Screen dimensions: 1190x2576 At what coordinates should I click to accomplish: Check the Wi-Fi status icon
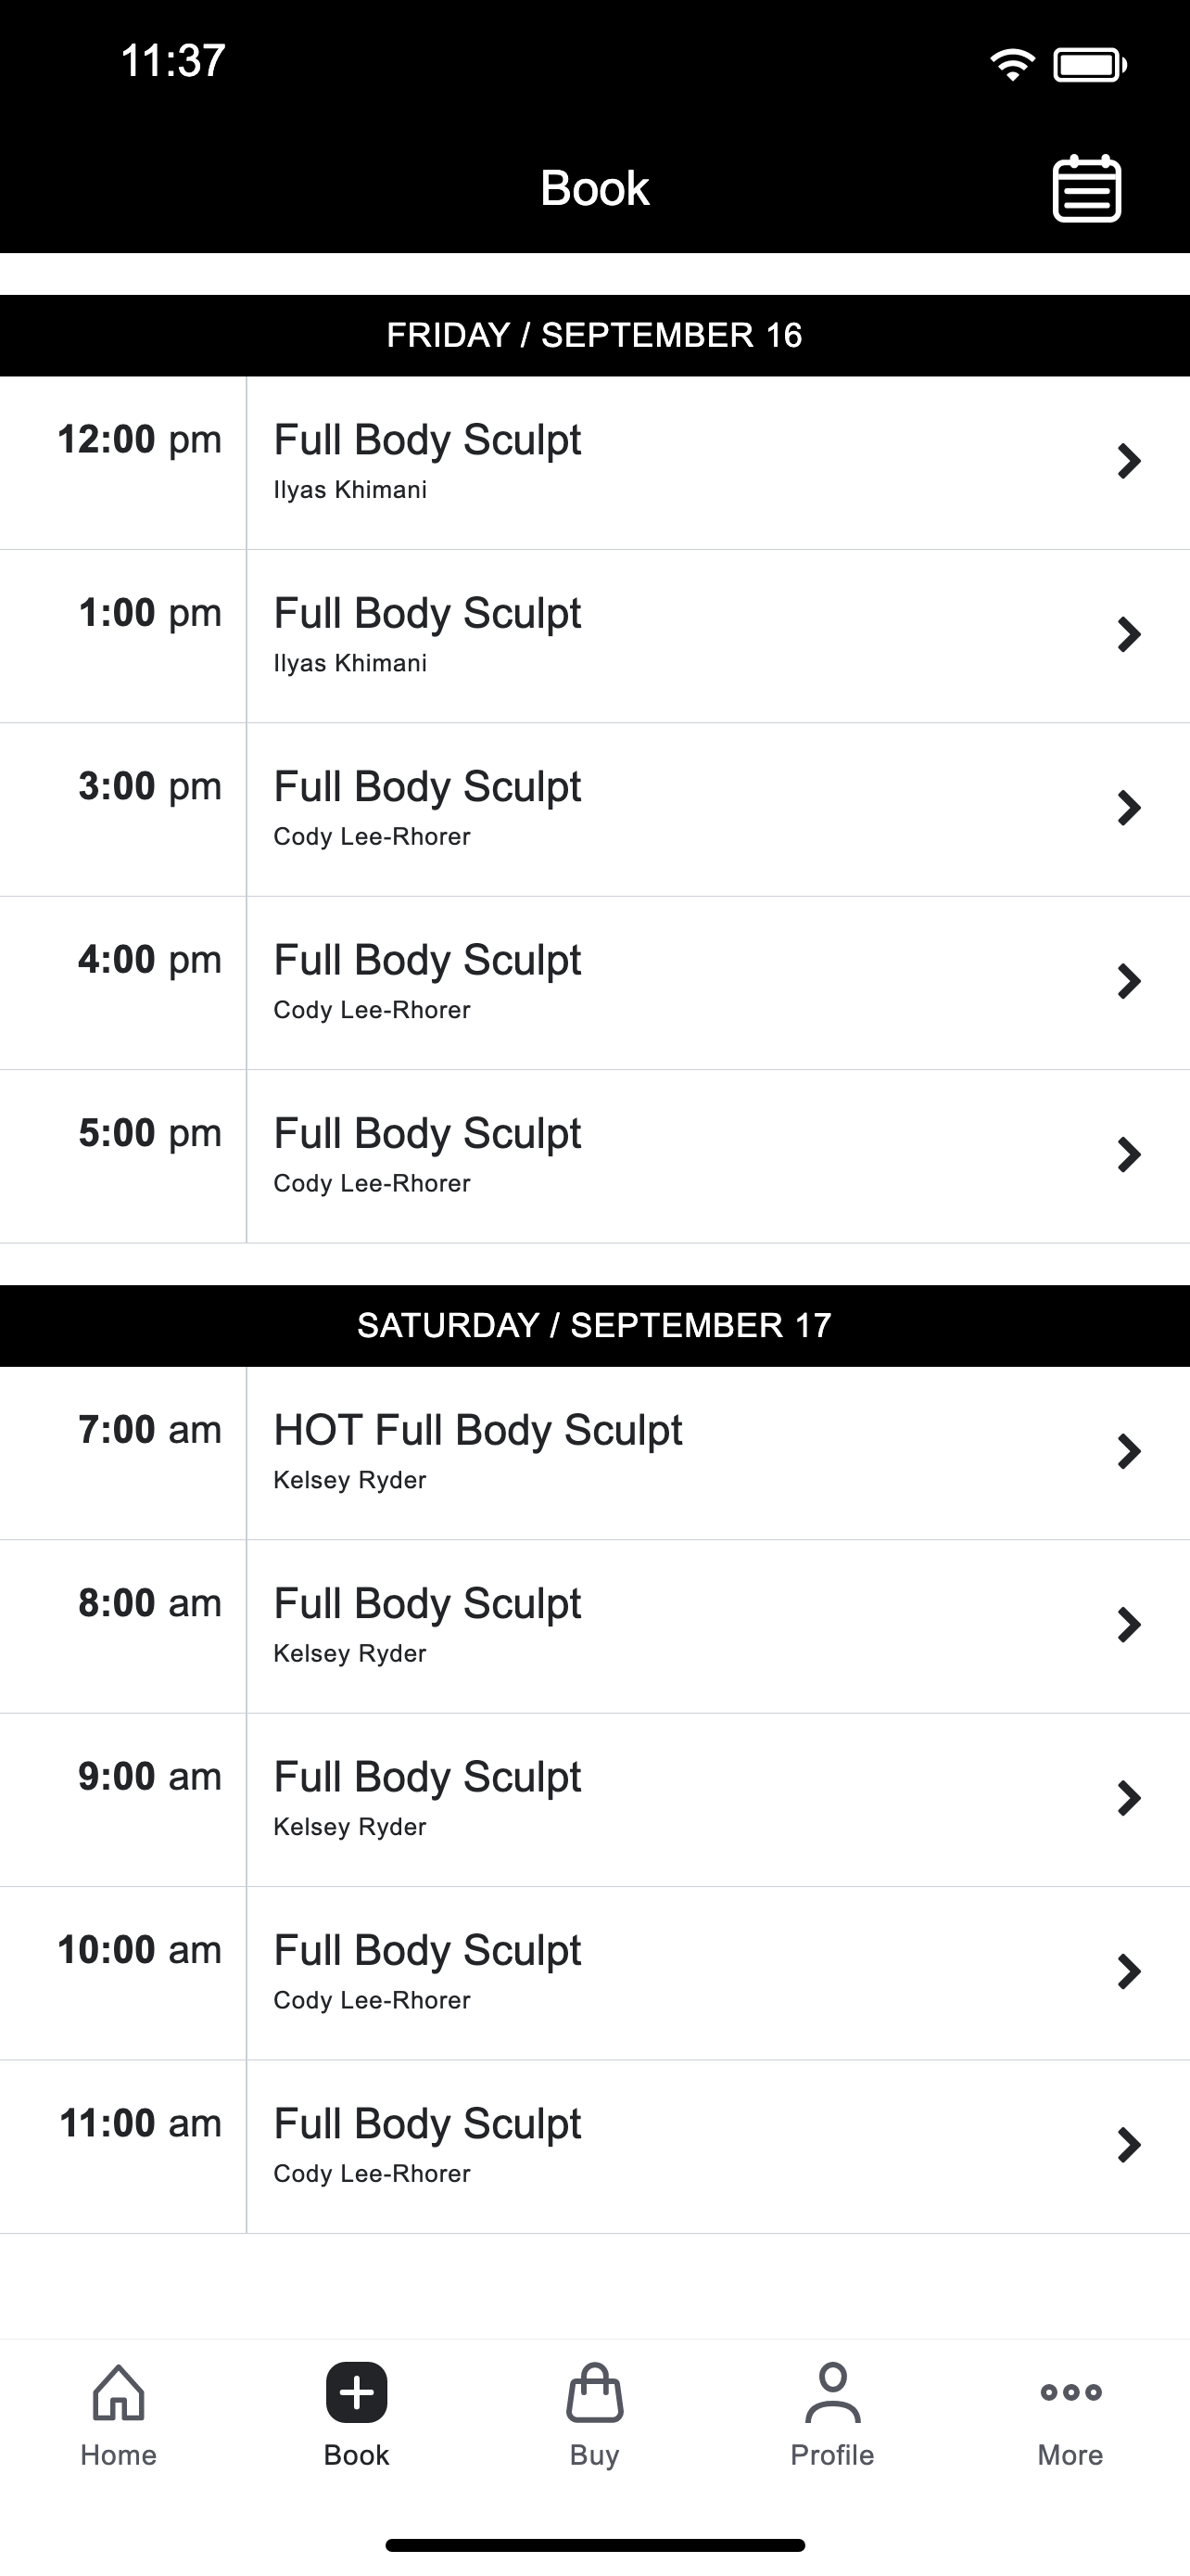tap(1012, 65)
